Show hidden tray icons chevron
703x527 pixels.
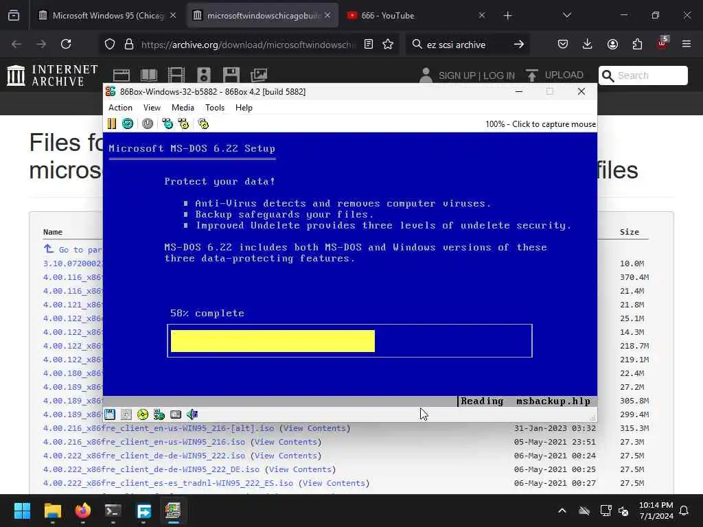point(562,511)
